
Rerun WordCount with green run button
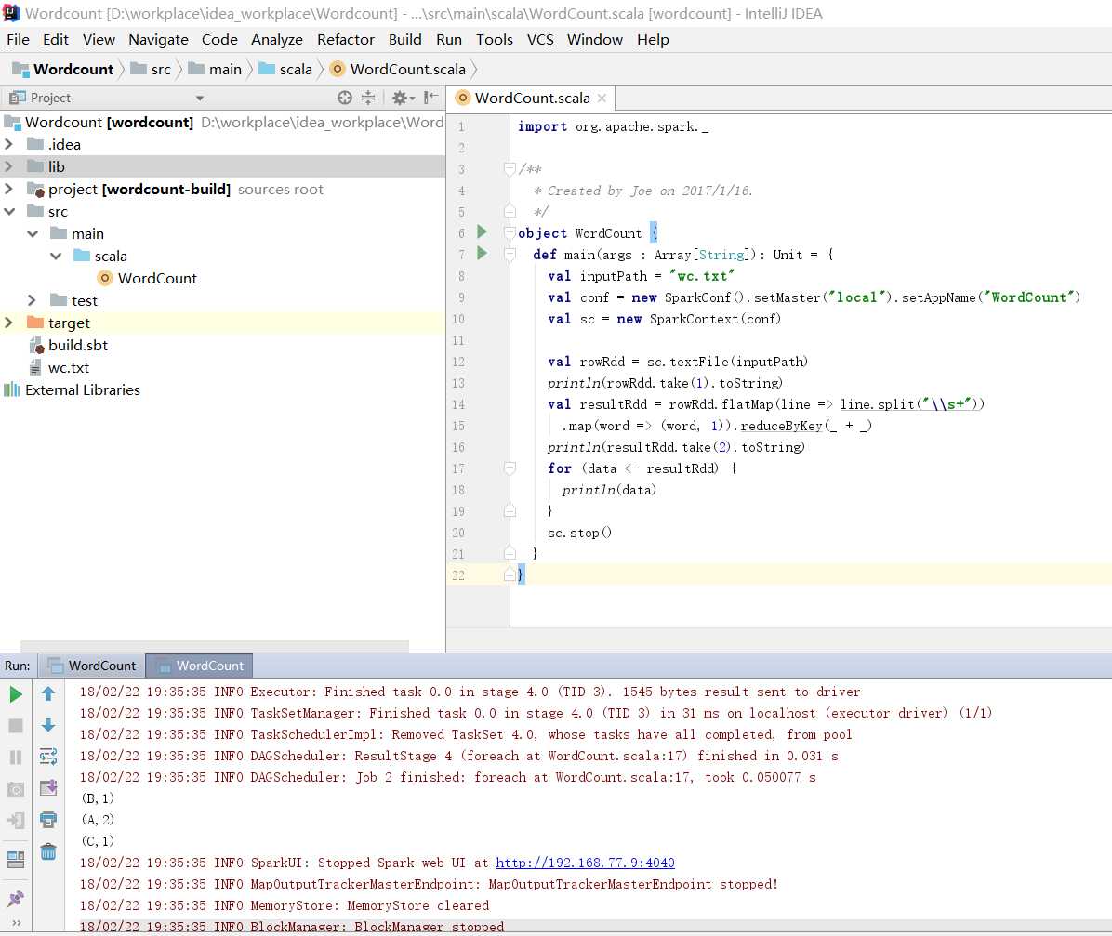[x=16, y=694]
